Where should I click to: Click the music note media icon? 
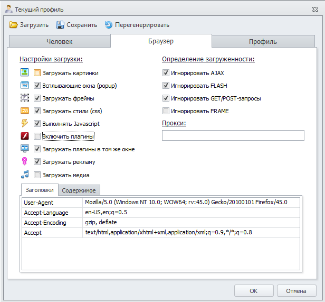click(24, 175)
